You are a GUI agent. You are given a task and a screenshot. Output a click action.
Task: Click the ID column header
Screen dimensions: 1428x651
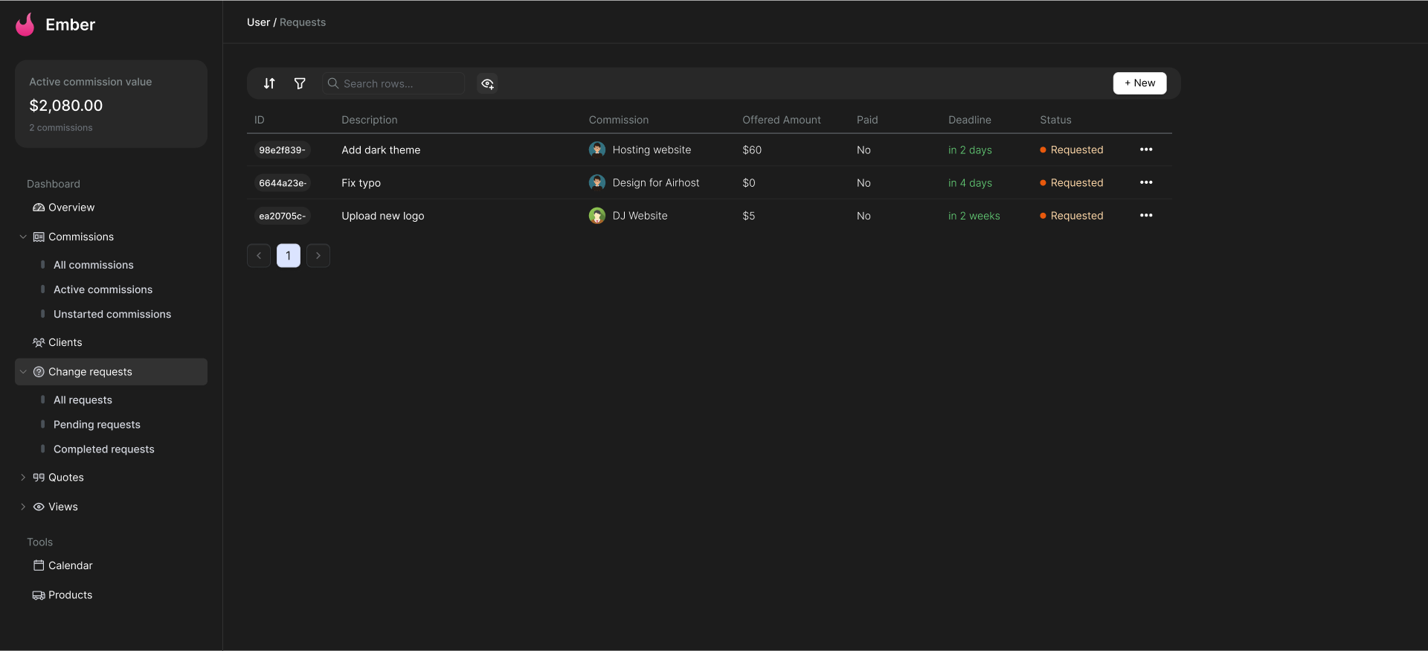click(x=260, y=120)
